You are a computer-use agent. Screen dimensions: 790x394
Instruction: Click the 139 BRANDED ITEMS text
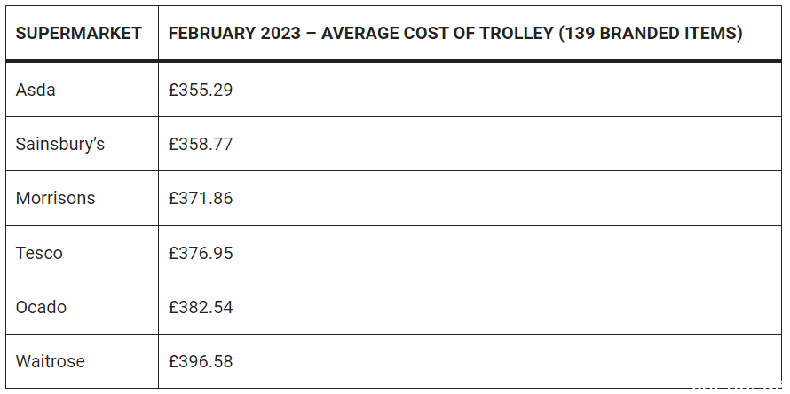[651, 33]
